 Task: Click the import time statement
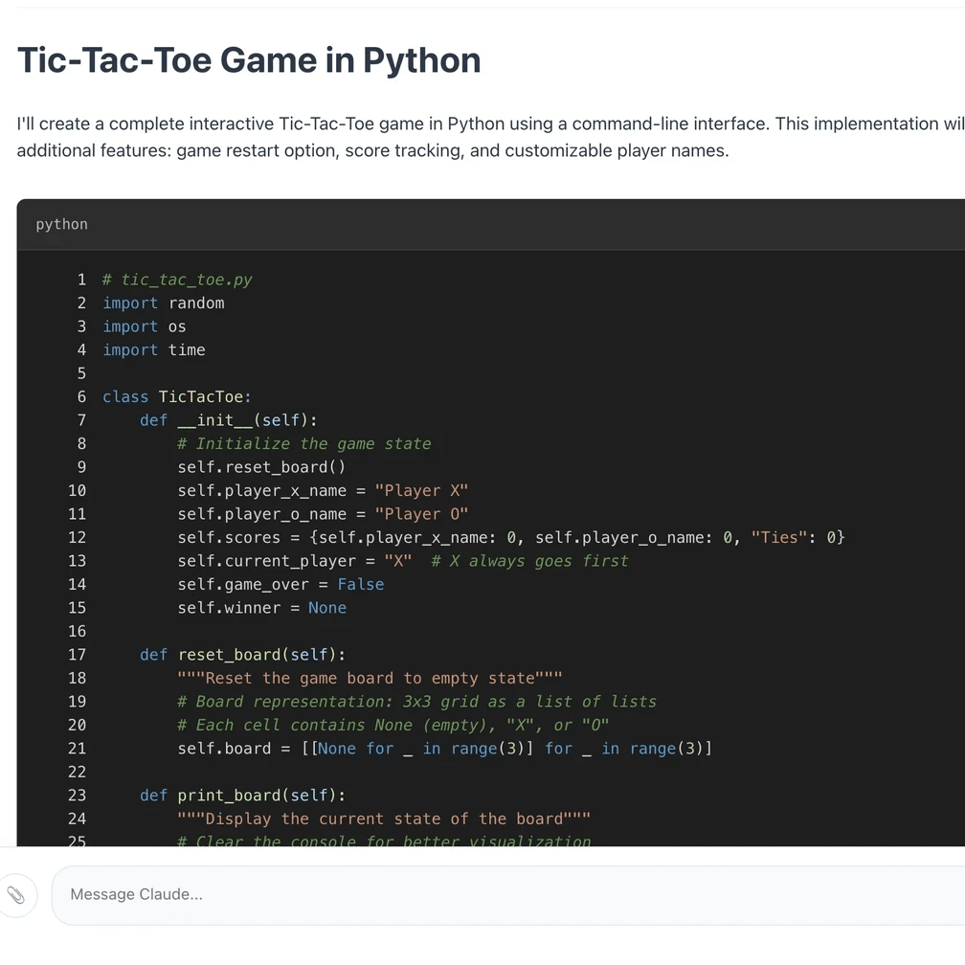click(x=153, y=350)
